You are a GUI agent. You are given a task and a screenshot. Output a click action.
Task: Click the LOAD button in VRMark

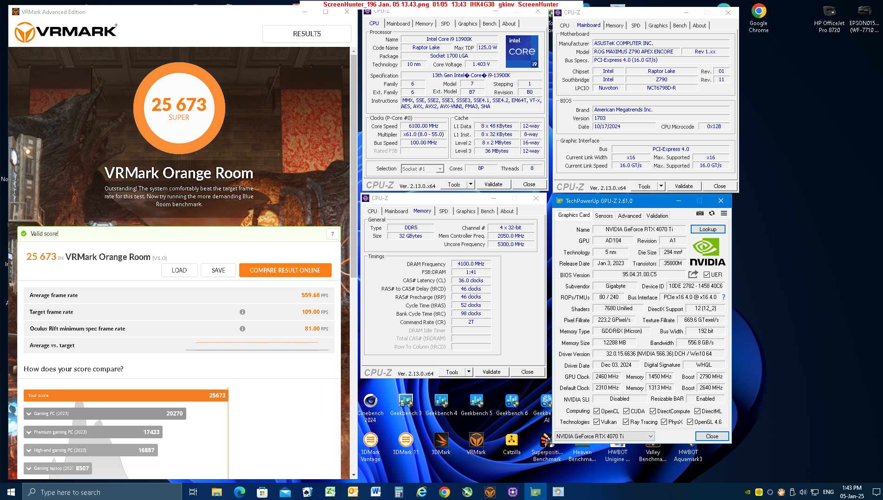coord(179,270)
